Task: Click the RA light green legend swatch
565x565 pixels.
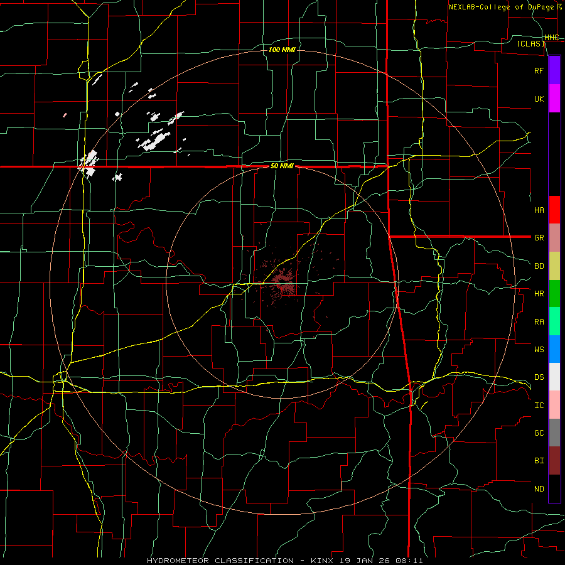Action: (x=554, y=321)
